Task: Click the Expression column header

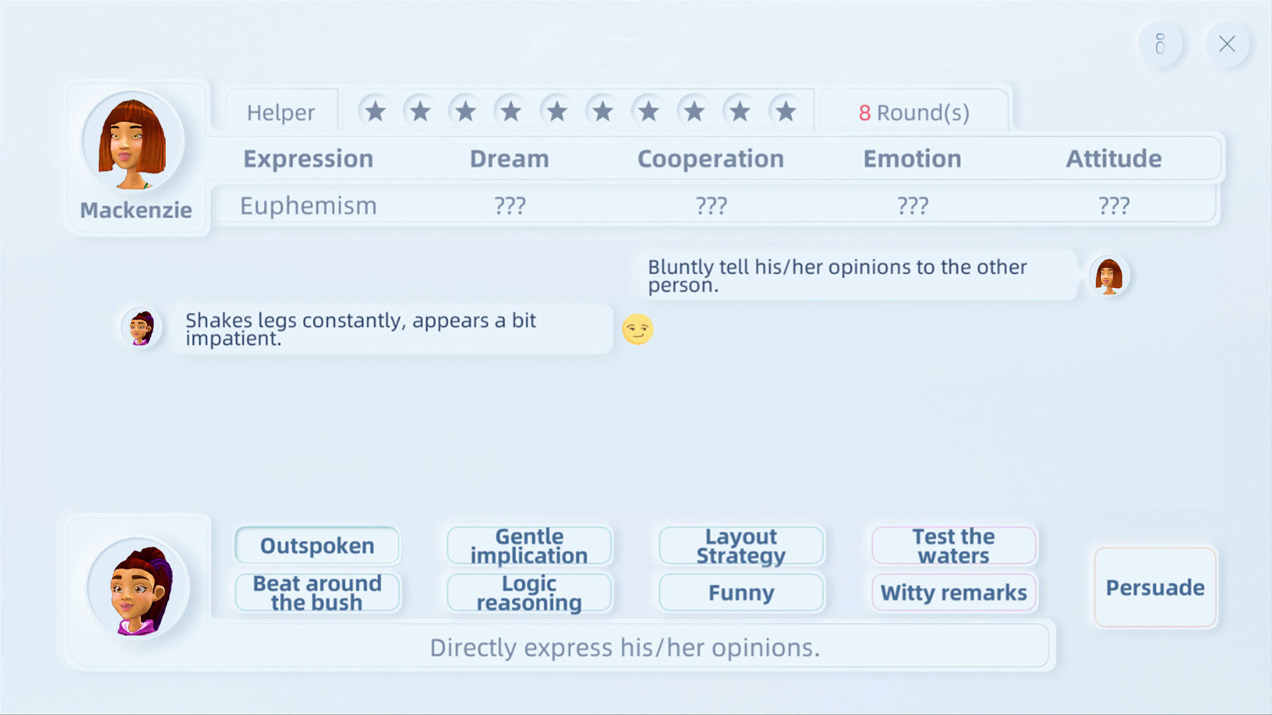Action: (x=308, y=159)
